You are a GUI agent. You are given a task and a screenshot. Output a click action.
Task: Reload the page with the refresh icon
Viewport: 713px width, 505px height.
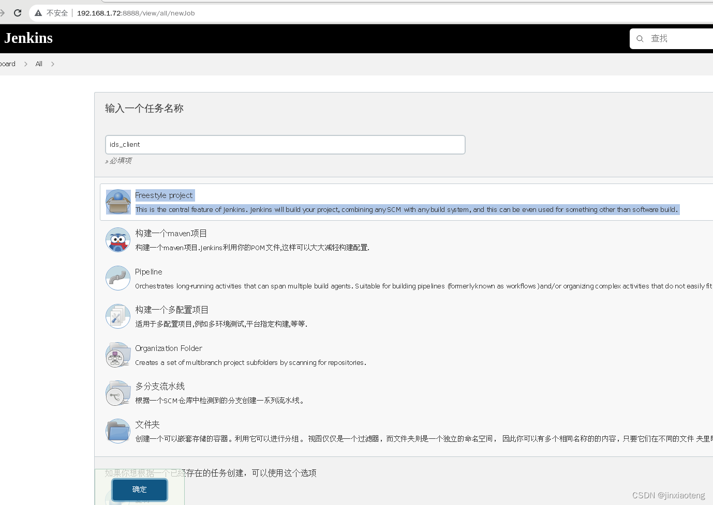(18, 13)
